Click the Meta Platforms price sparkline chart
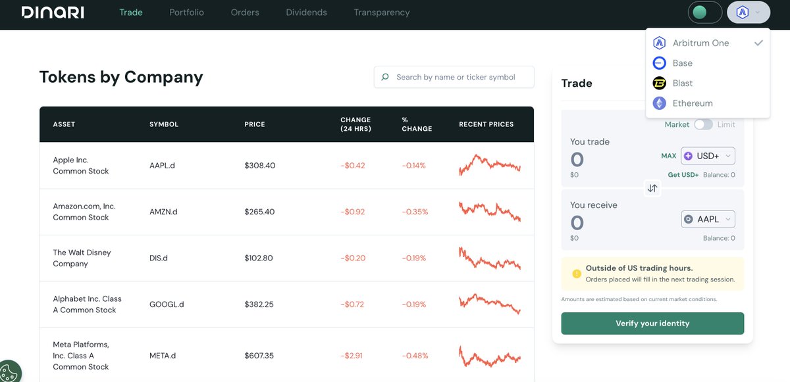Screen dimensions: 790x382 click(x=490, y=356)
